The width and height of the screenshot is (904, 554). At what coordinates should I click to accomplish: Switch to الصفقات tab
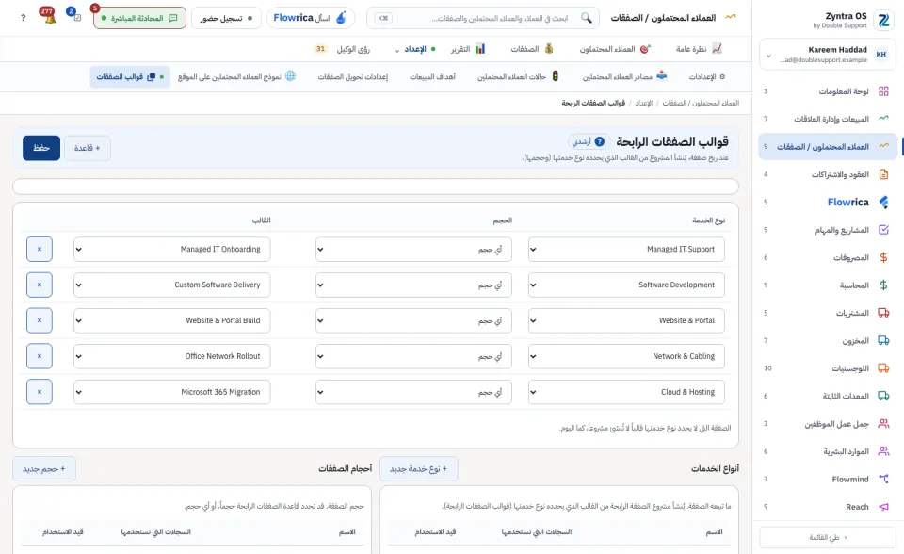pos(531,49)
